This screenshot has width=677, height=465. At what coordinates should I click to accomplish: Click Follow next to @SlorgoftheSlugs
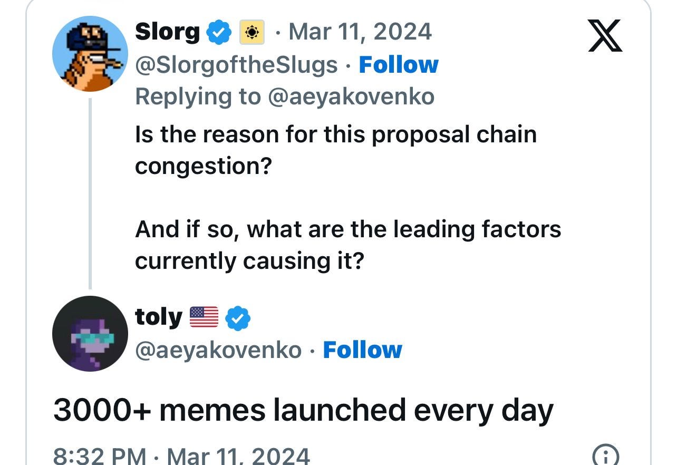coord(398,64)
